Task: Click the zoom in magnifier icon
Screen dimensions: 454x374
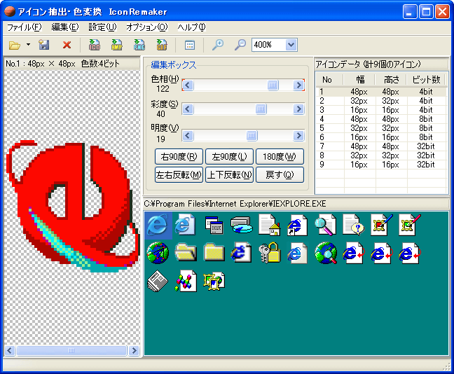Action: click(x=218, y=45)
